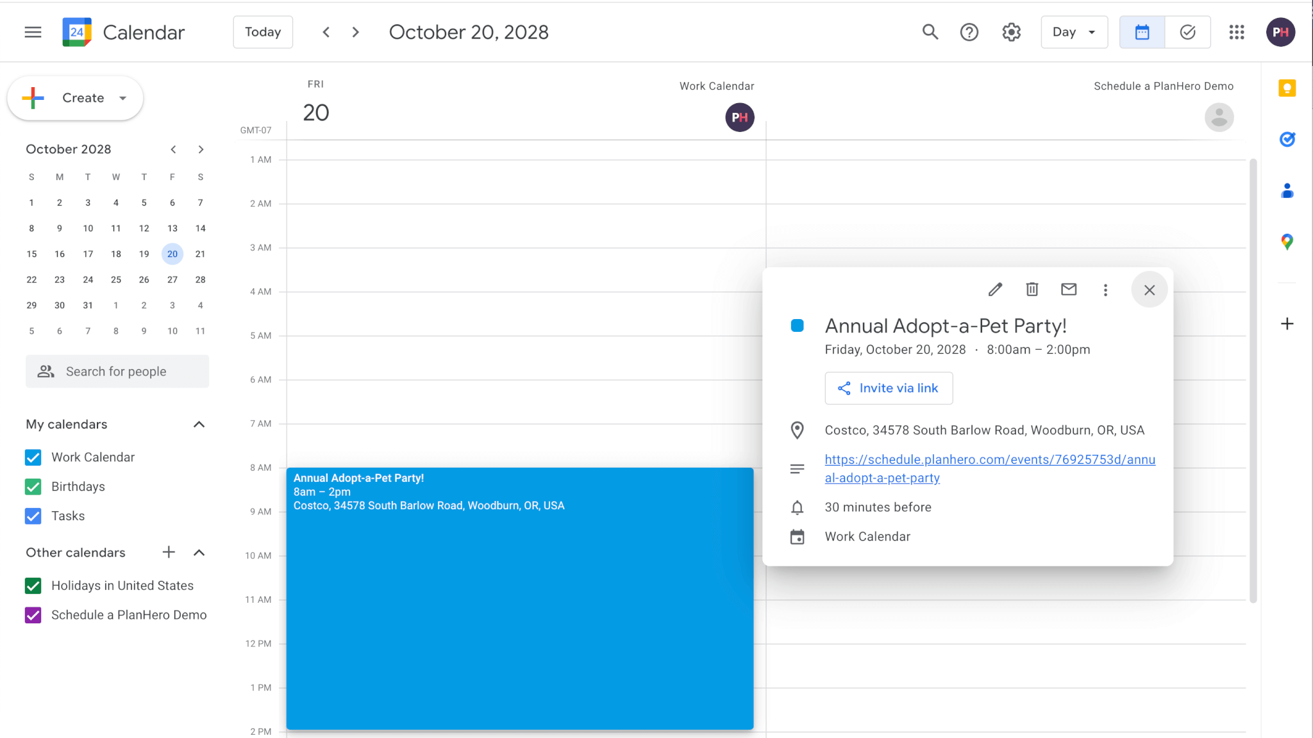This screenshot has height=738, width=1313.
Task: Toggle the Schedule a PlanHero Demo calendar off
Action: pyautogui.click(x=33, y=615)
